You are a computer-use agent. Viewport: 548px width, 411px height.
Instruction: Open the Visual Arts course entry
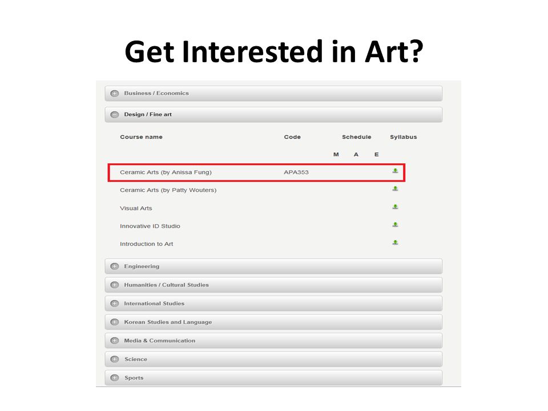[136, 208]
